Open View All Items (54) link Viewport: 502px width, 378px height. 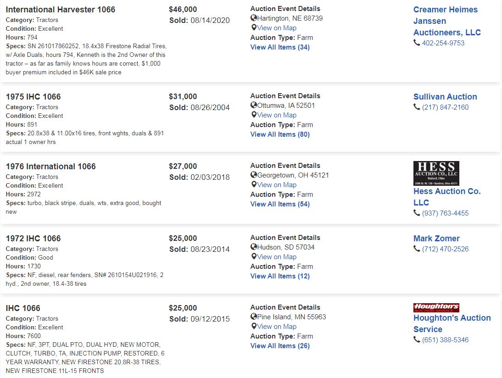click(x=280, y=204)
